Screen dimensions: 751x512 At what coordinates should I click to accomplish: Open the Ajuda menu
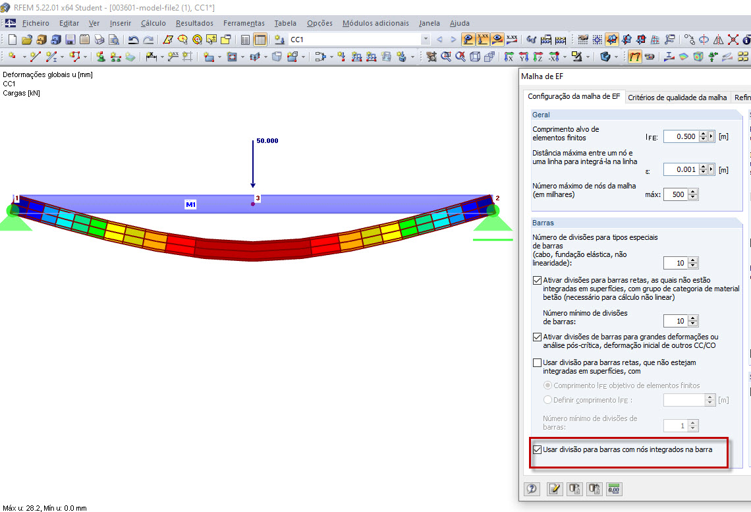tap(459, 23)
